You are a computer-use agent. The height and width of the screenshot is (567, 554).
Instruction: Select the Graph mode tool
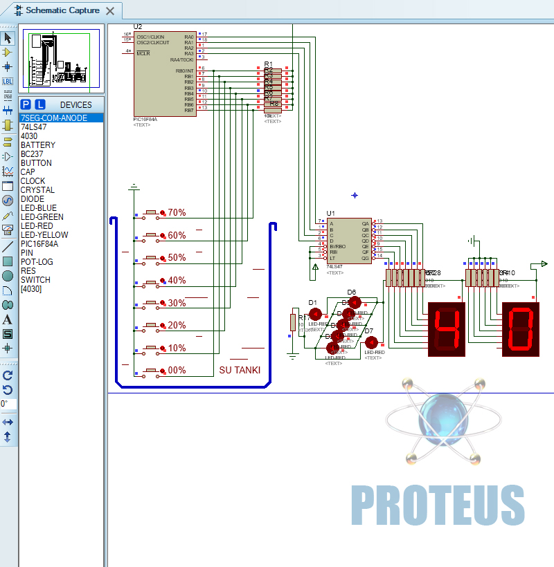(8, 171)
